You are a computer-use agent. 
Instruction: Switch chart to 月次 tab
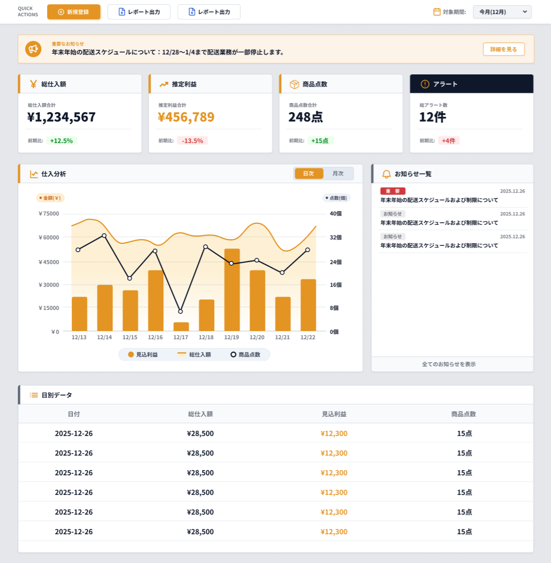pos(338,174)
